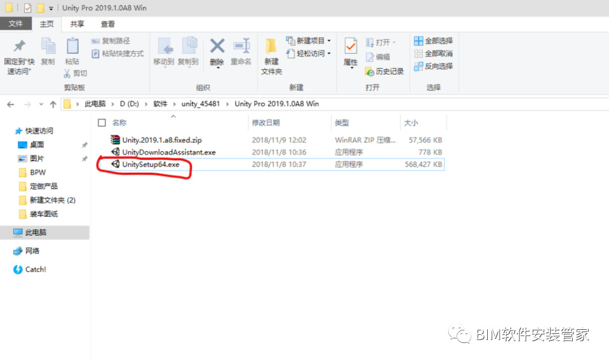
Task: Open the Quick Access Toolbar customize dropdown
Action: click(x=51, y=8)
